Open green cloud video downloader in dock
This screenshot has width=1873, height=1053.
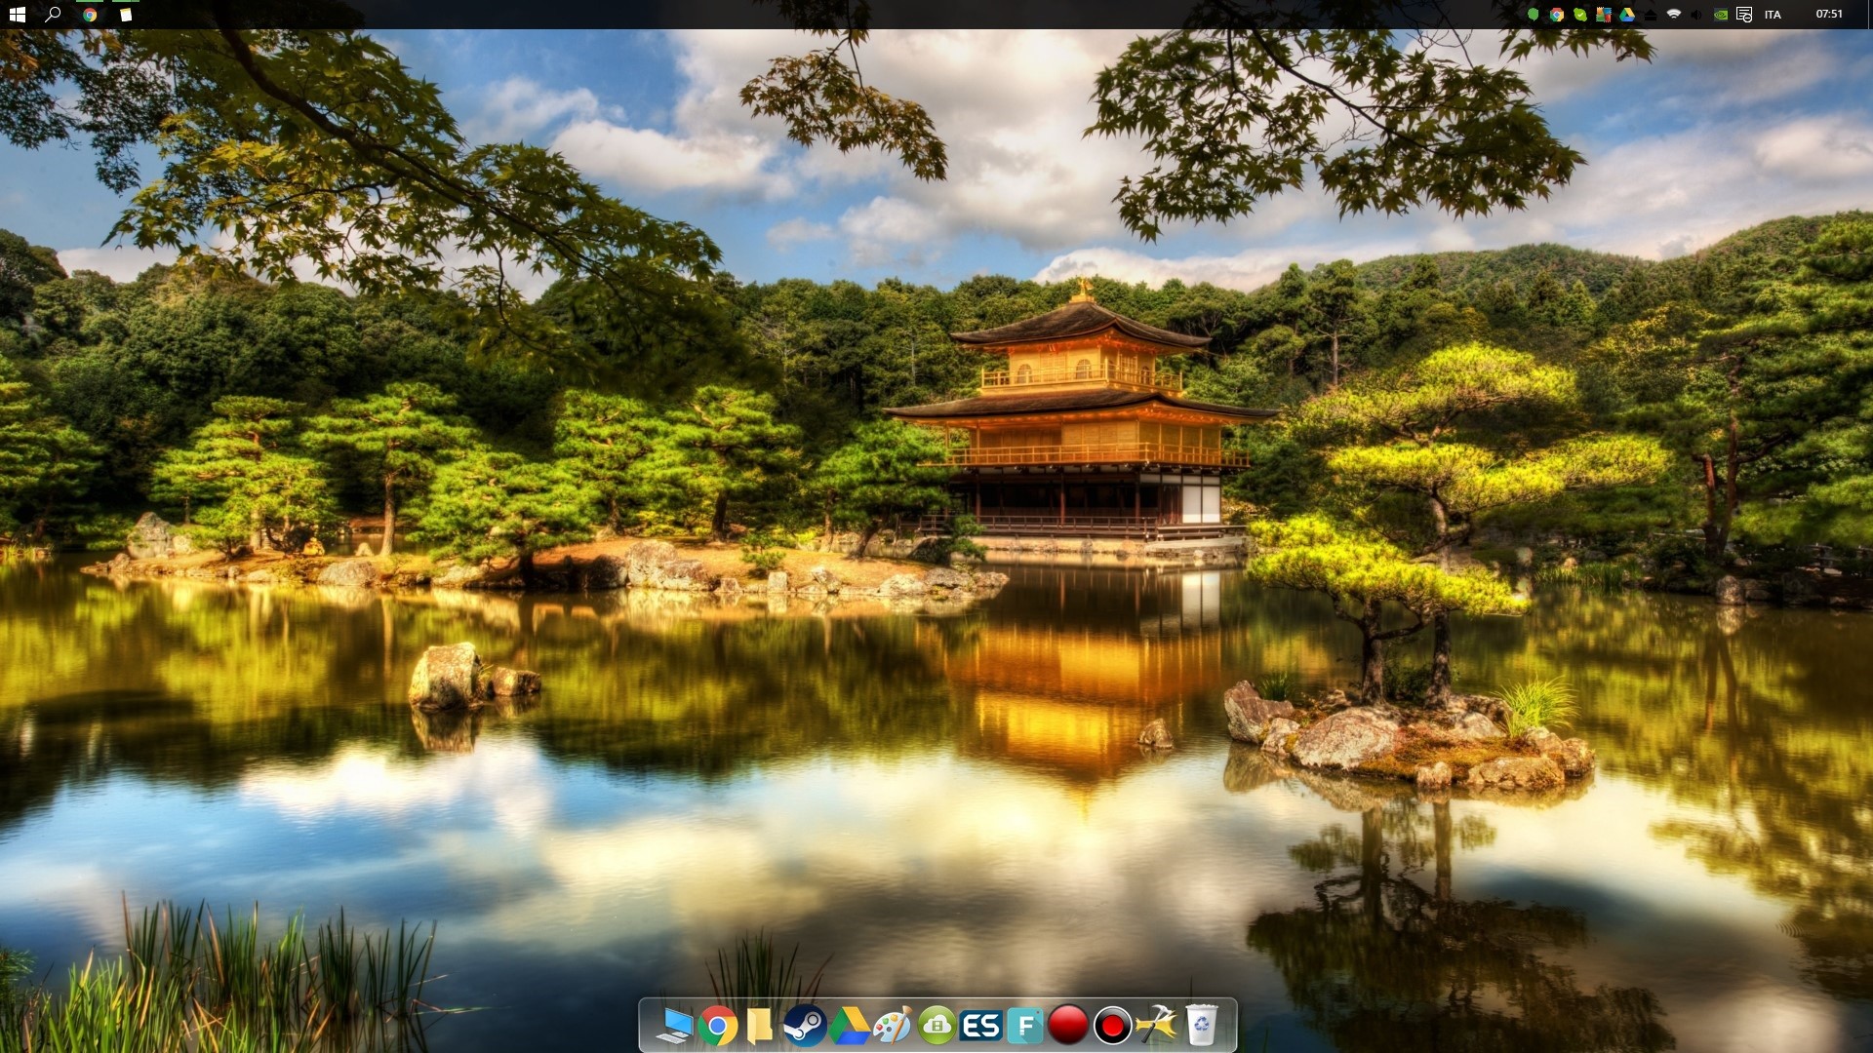pyautogui.click(x=936, y=1026)
